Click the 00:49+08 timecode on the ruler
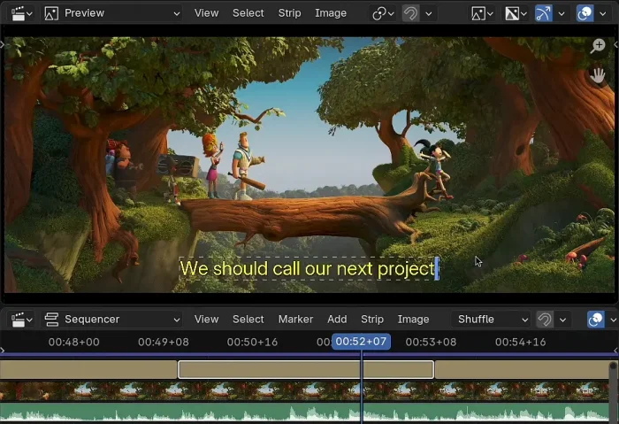 pyautogui.click(x=164, y=342)
